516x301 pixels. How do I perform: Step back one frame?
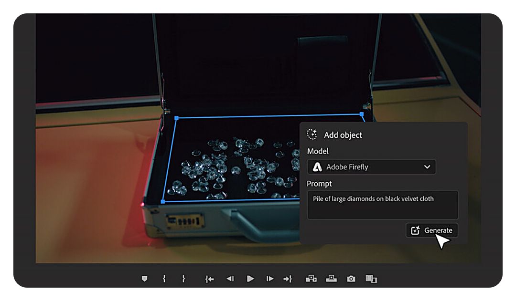click(230, 279)
